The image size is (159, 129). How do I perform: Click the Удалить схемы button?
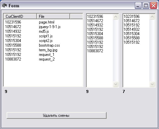(x=56, y=115)
